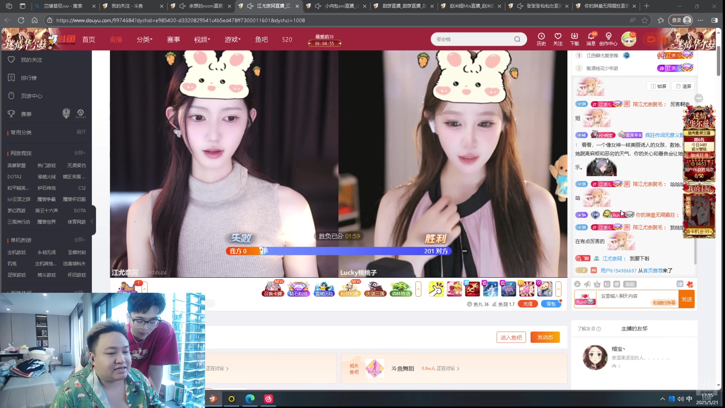Unmute the 小肉包oni tab speaker icon
The width and height of the screenshot is (725, 408).
click(x=318, y=6)
